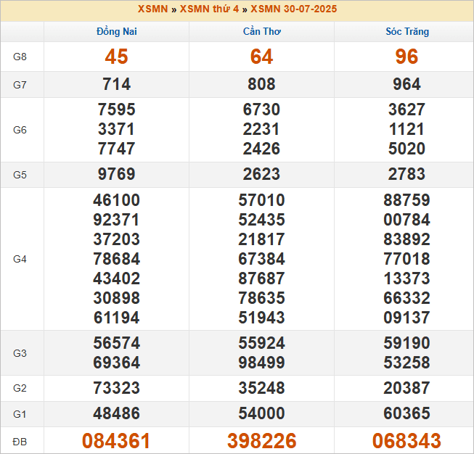
Task: Select the G6 row label
Action: tap(20, 130)
